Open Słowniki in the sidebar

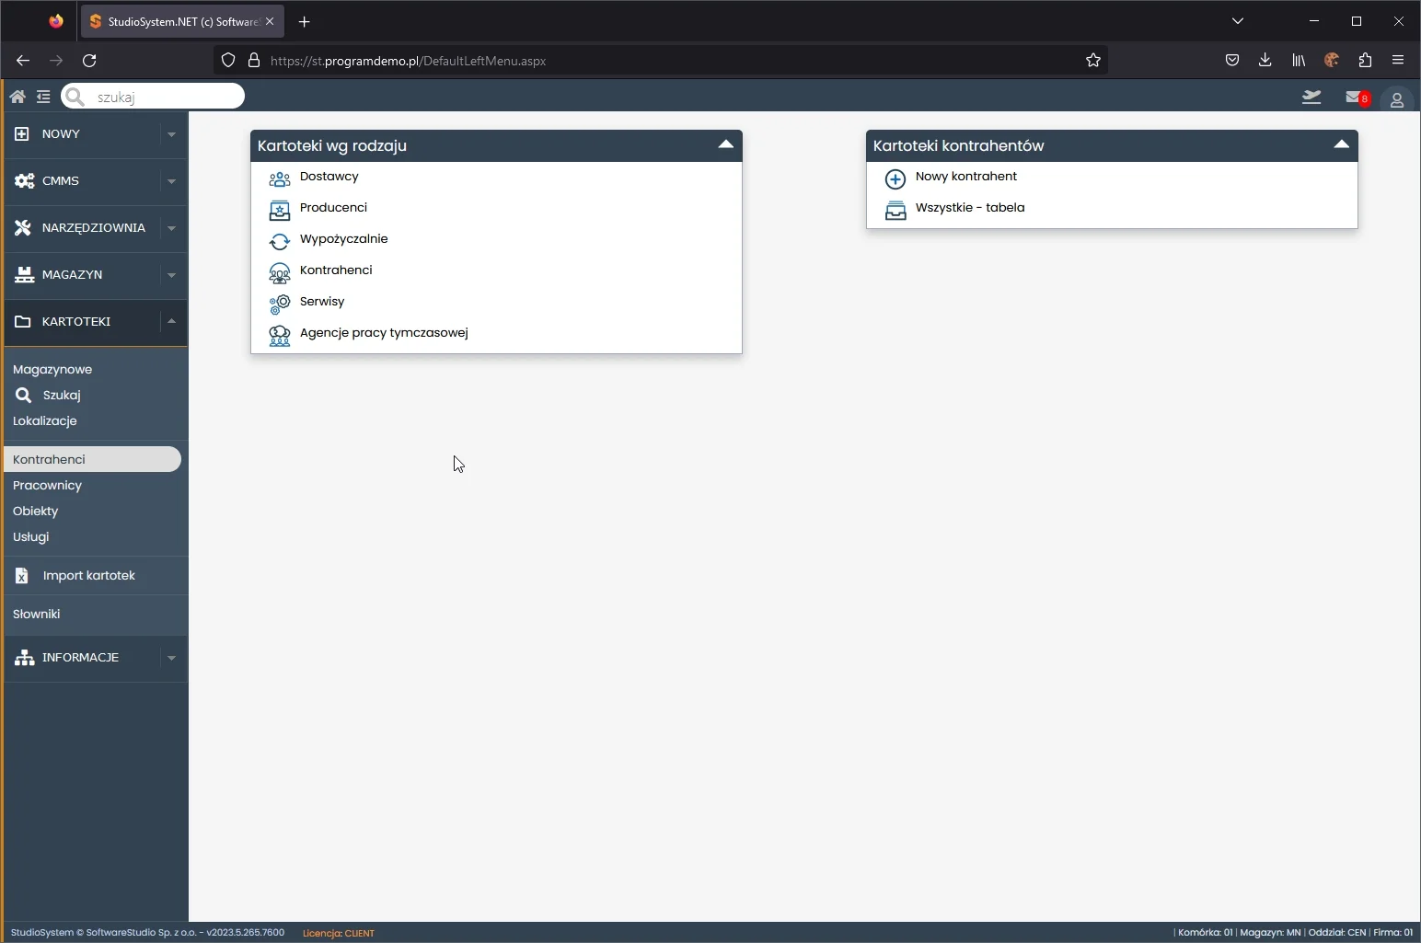[x=37, y=614]
